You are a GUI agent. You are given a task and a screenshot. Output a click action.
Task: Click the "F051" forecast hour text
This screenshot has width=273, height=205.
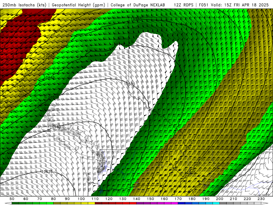[x=204, y=5]
